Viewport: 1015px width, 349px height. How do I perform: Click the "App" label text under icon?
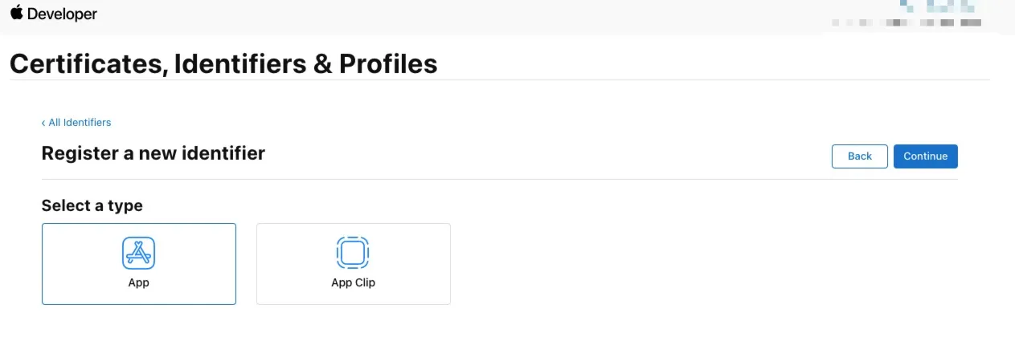[139, 282]
